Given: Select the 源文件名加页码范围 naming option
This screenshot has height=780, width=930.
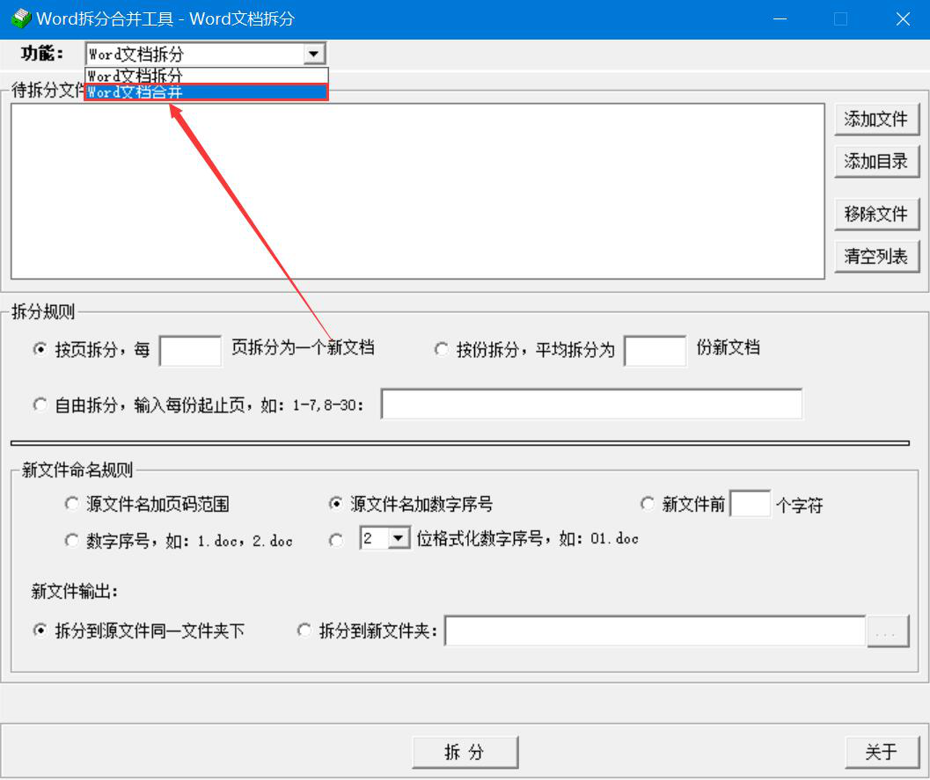Looking at the screenshot, I should pyautogui.click(x=71, y=504).
